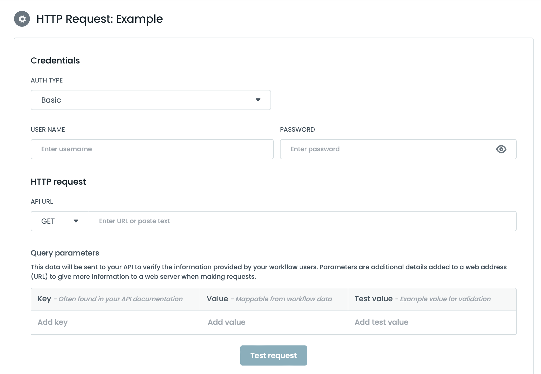Click the gear icon beside HTTP Request title
Screen dimensions: 541x374
[x=22, y=19]
